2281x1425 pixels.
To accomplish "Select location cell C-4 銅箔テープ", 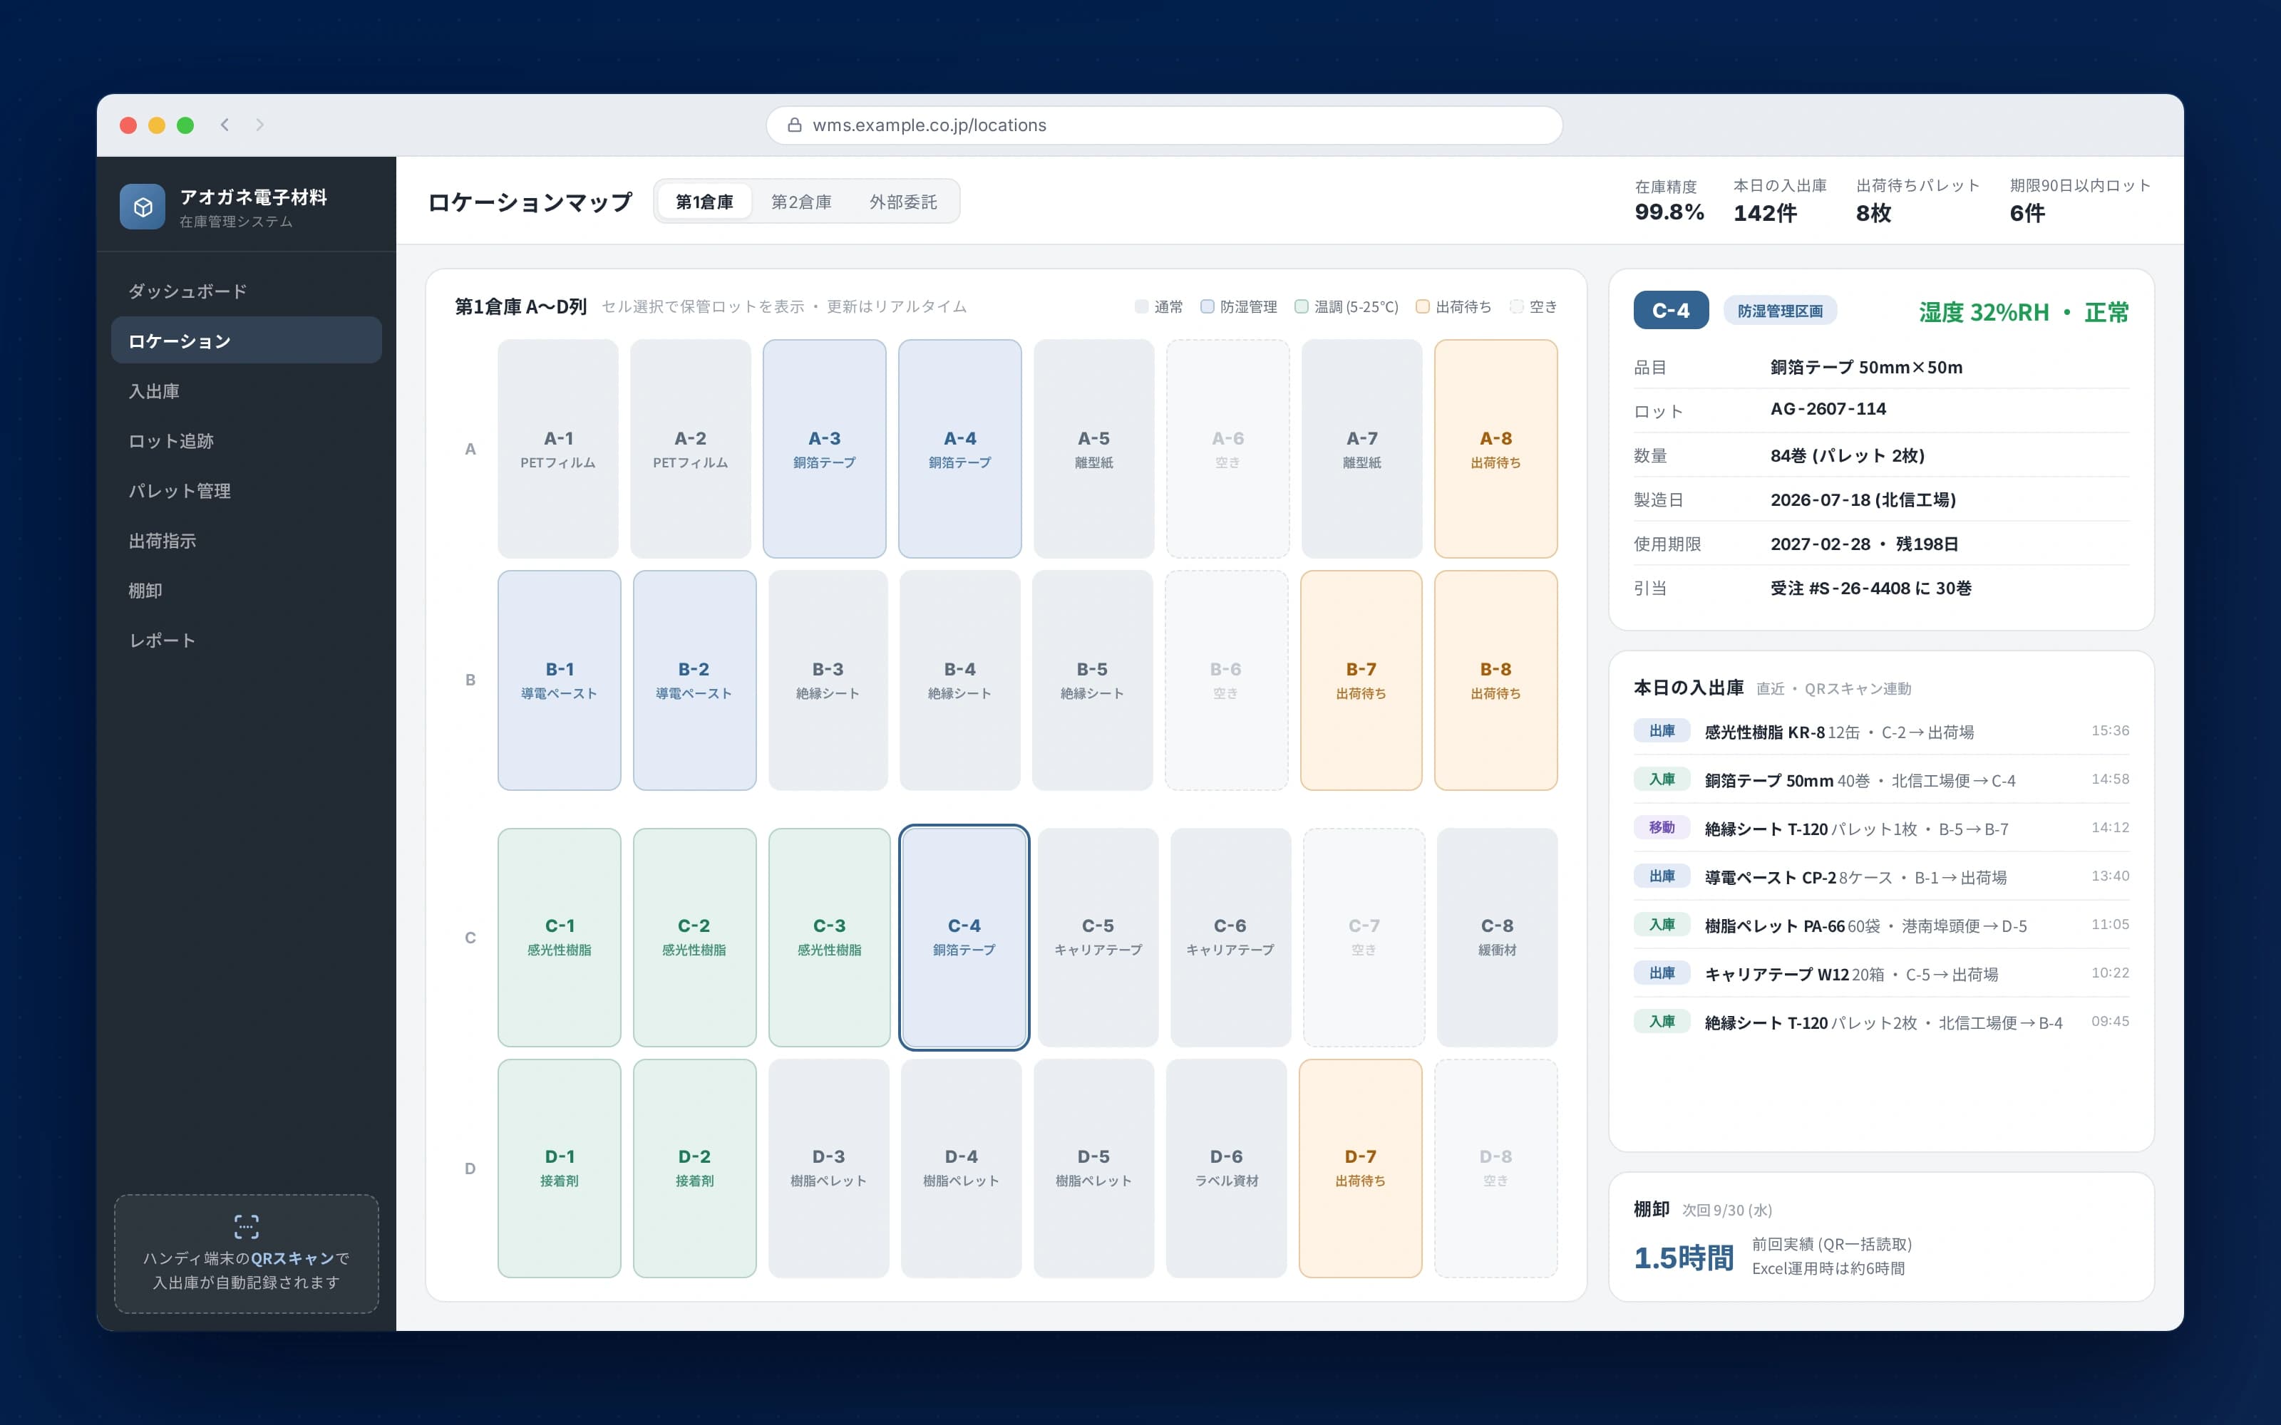I will [x=963, y=938].
